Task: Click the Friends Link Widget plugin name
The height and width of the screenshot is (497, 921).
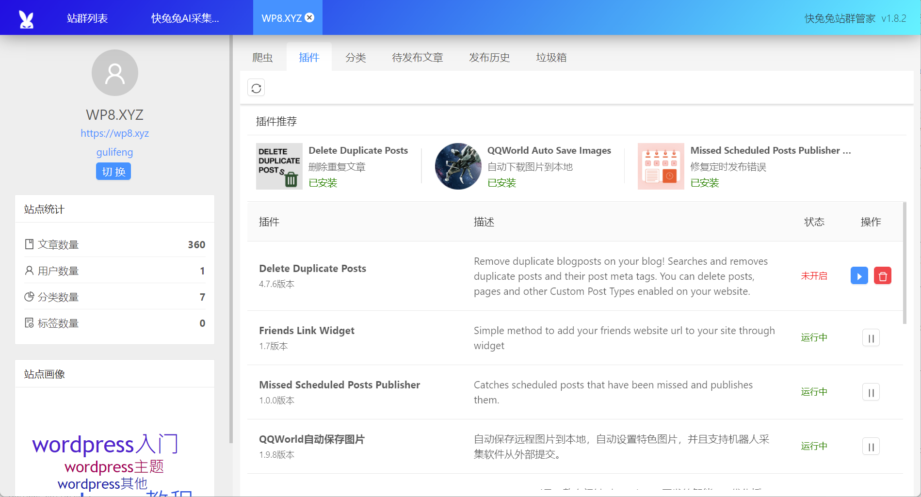Action: 307,331
